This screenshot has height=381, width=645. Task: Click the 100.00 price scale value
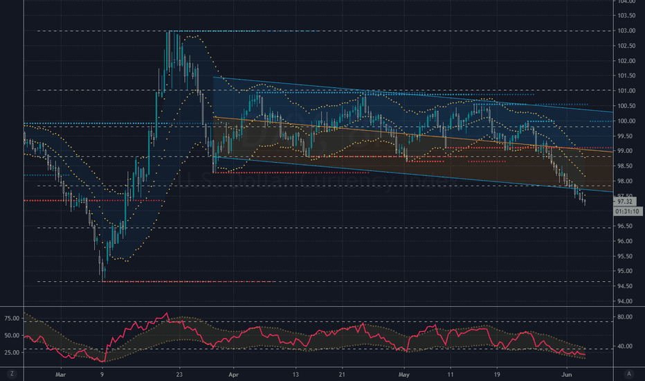click(x=626, y=121)
